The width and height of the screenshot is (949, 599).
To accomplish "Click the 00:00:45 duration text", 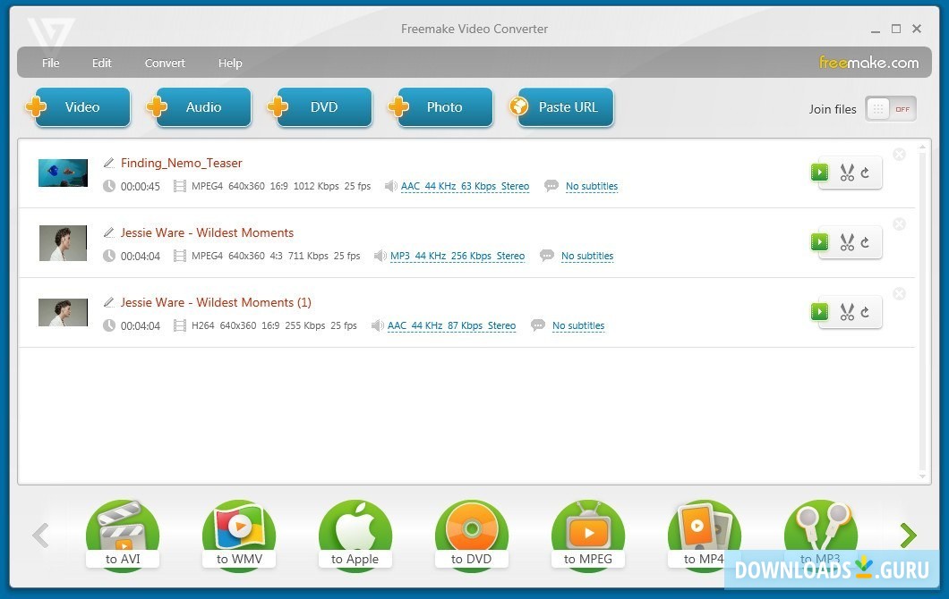I will [141, 186].
